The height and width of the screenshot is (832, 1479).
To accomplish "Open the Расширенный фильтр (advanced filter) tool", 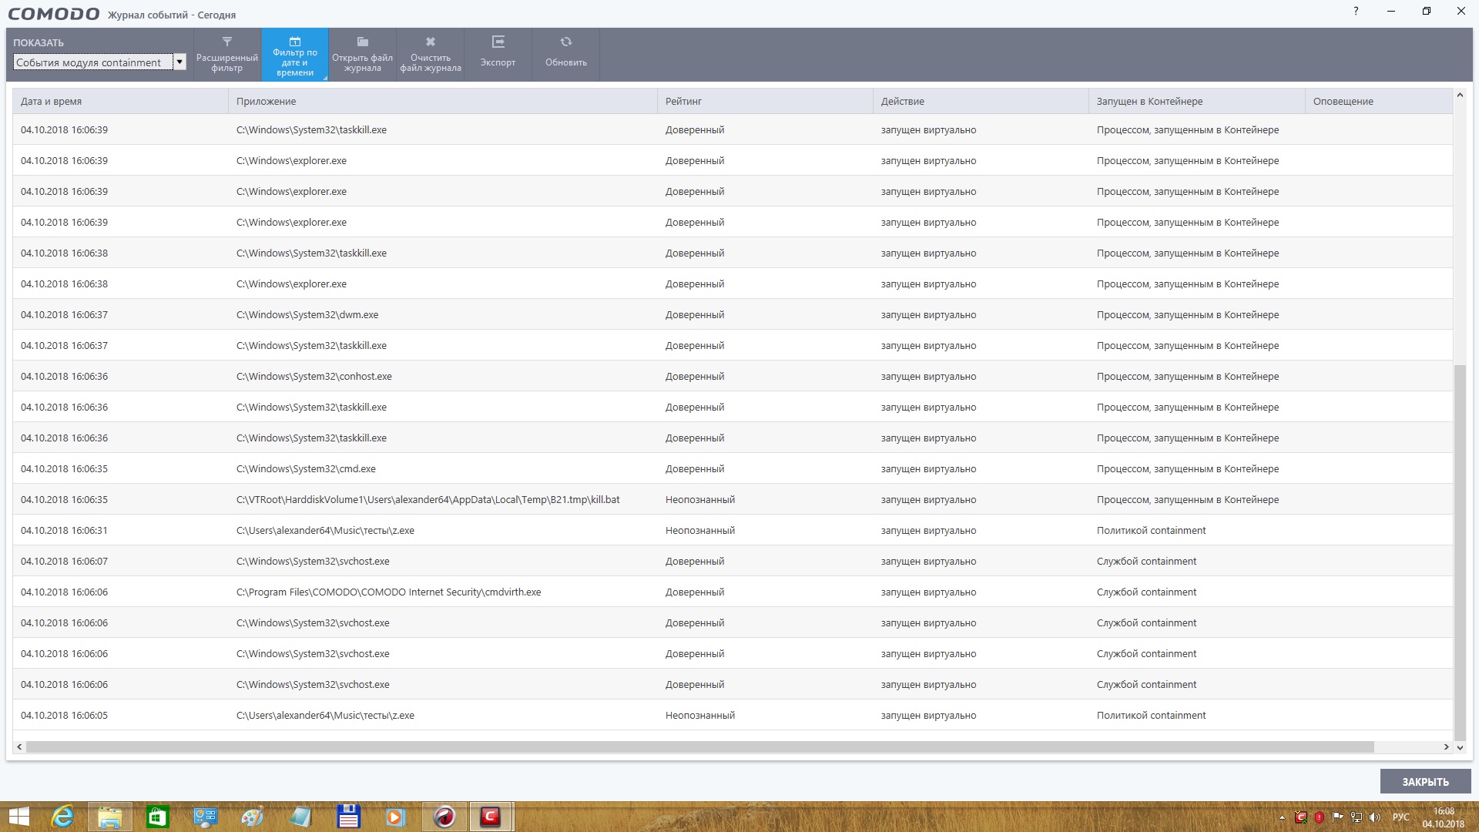I will coord(226,54).
